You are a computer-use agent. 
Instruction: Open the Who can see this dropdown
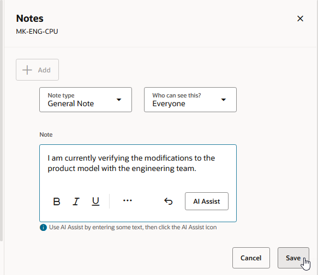pos(190,100)
